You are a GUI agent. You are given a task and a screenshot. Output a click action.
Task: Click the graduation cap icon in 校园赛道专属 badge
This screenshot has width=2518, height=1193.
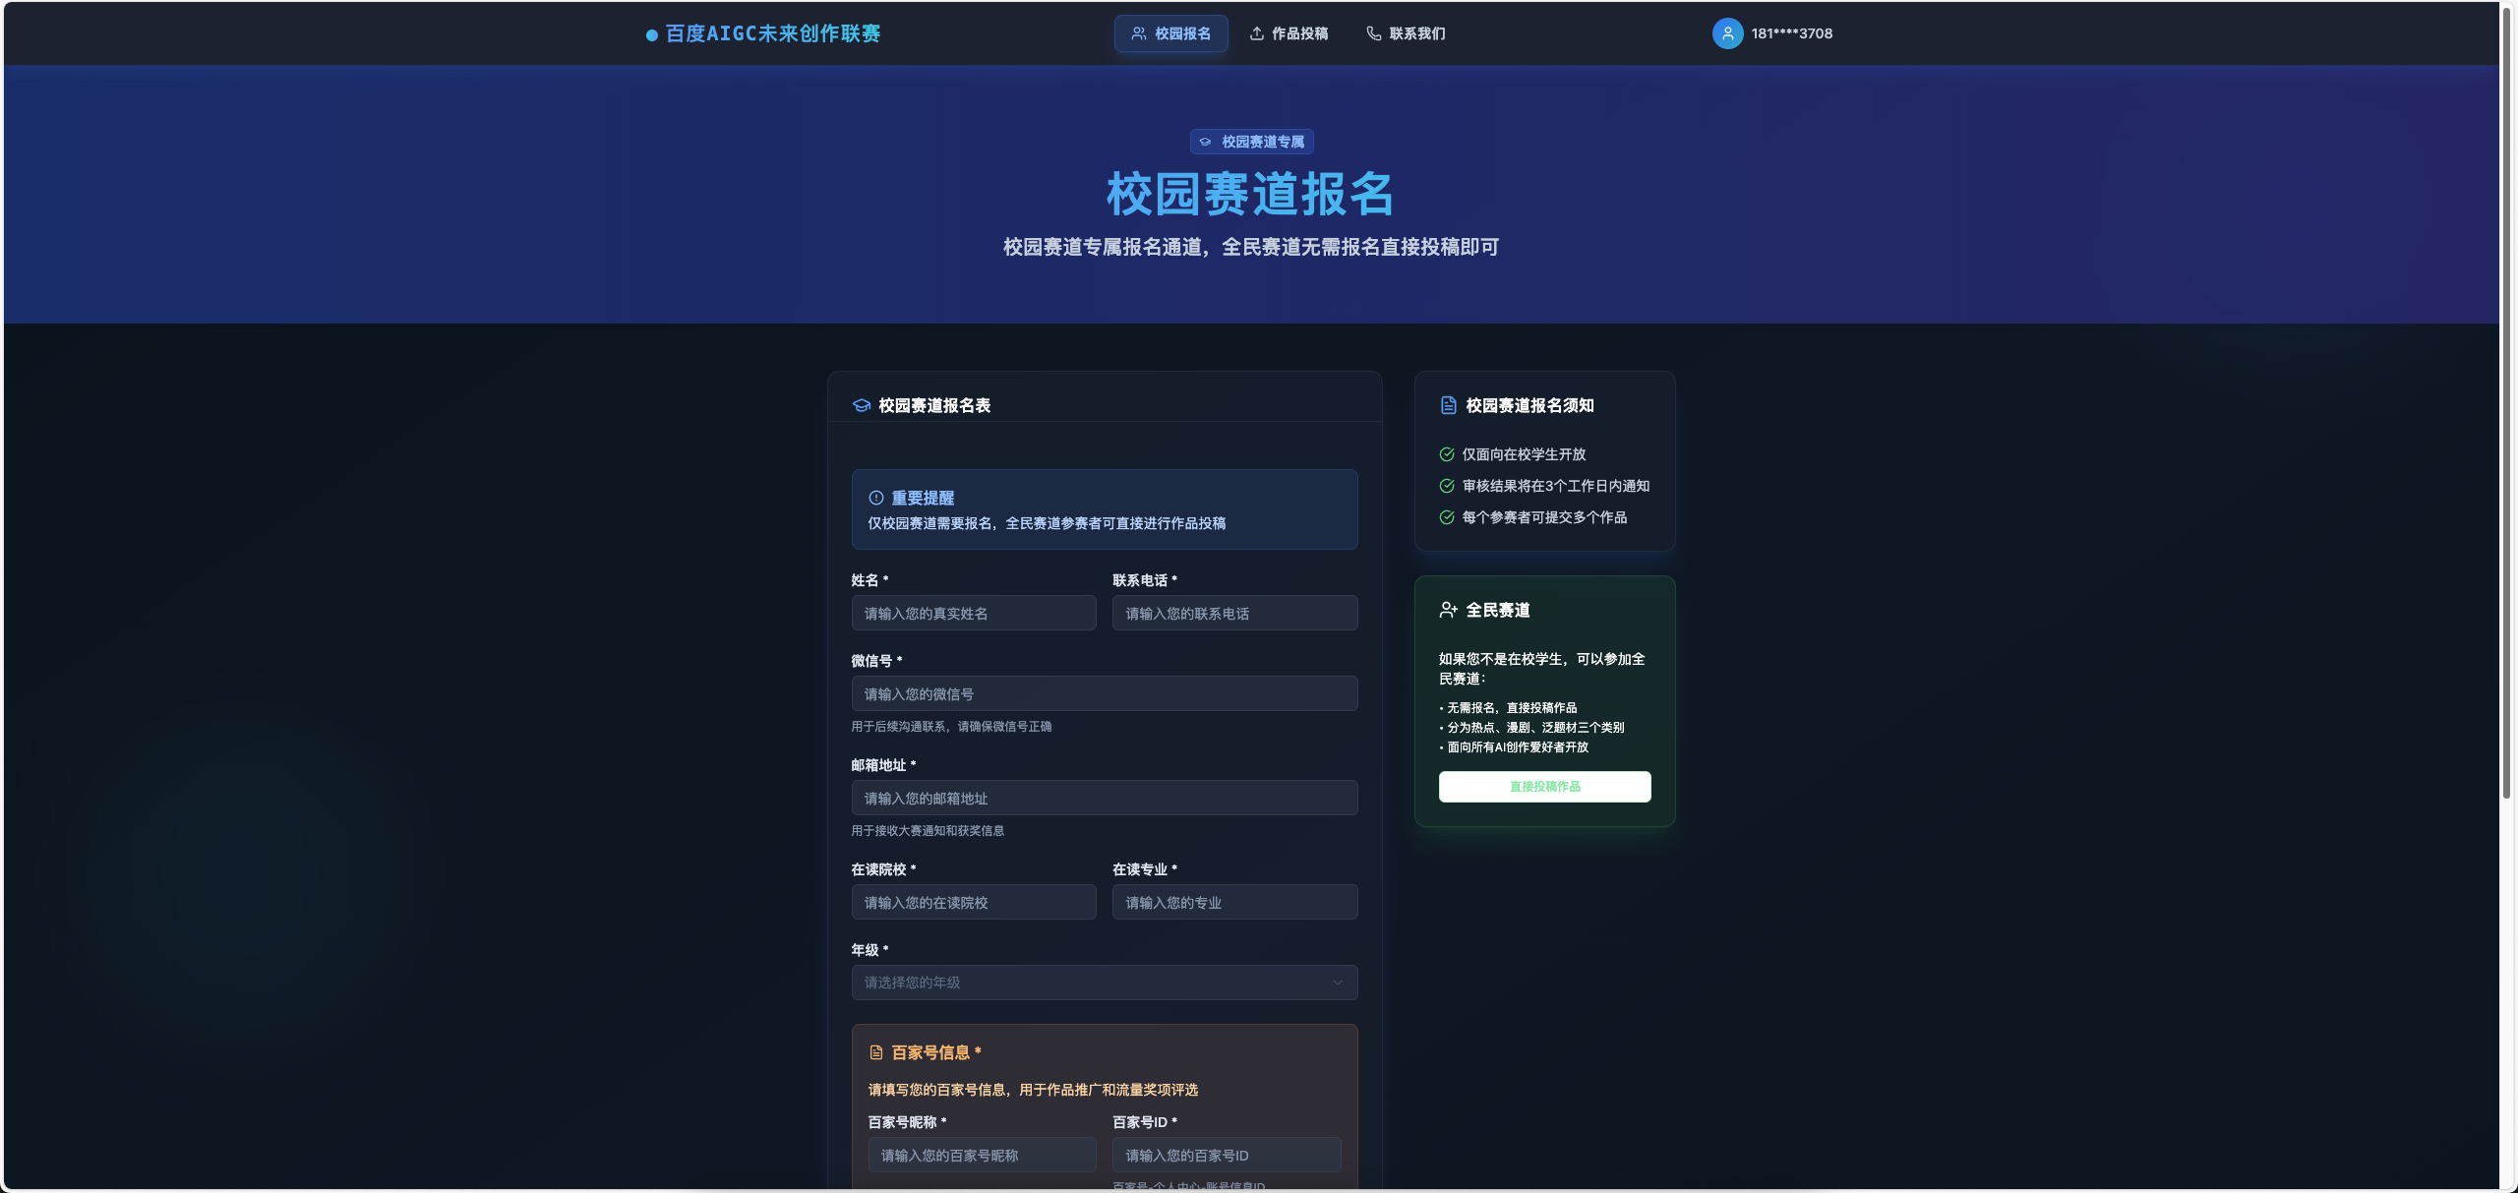click(x=1206, y=142)
